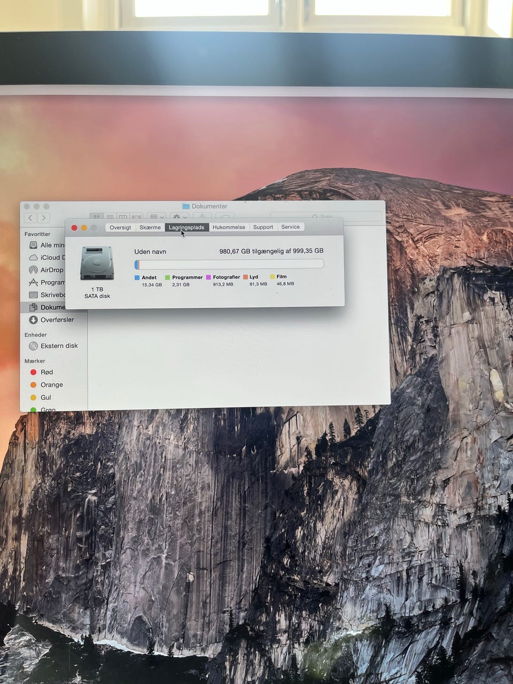
Task: Select Ekstern disk under Enheder
Action: pos(53,346)
